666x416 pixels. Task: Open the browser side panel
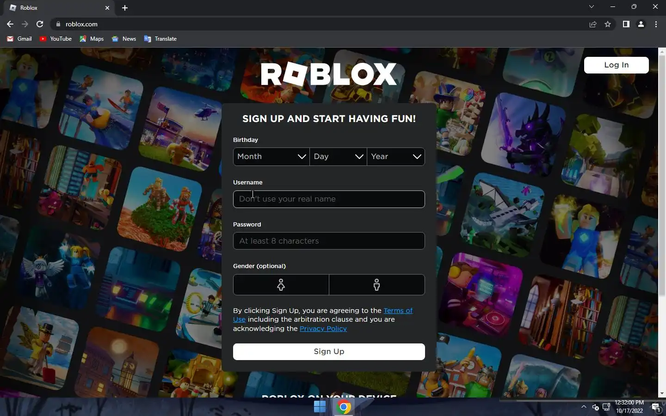(x=626, y=24)
